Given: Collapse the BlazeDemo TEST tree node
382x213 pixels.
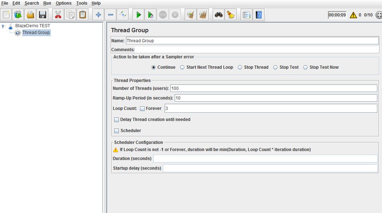Looking at the screenshot, I should [3, 26].
